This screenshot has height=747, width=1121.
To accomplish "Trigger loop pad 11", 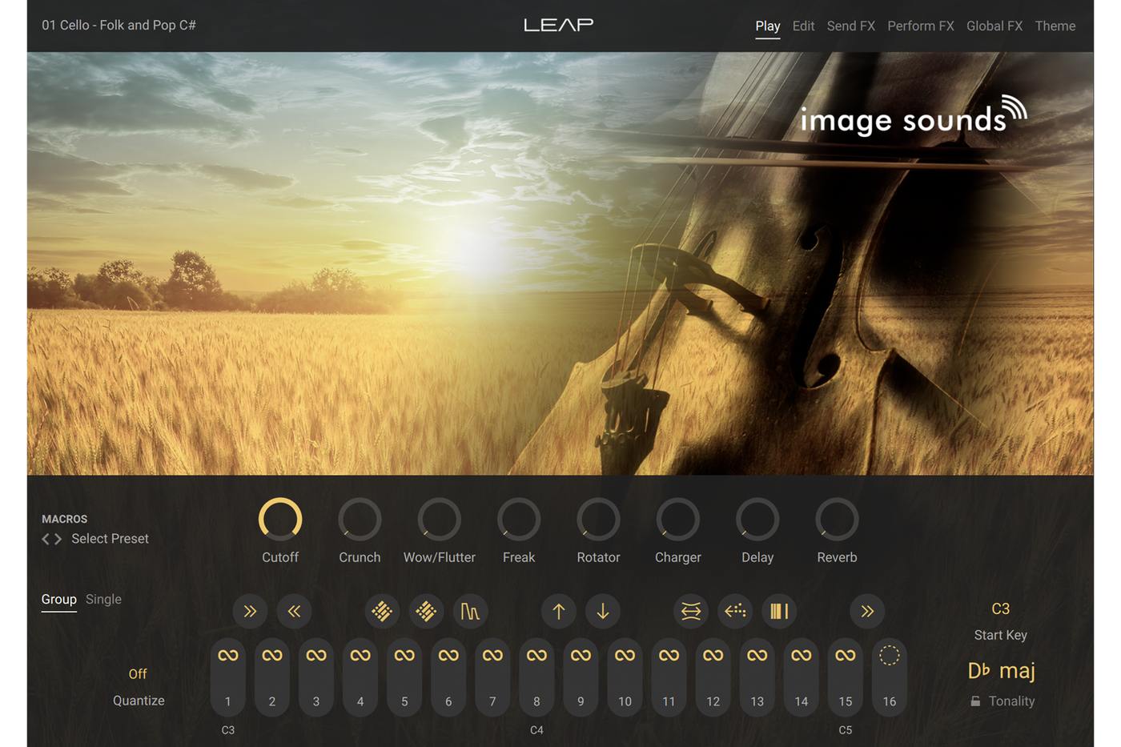I will (669, 677).
